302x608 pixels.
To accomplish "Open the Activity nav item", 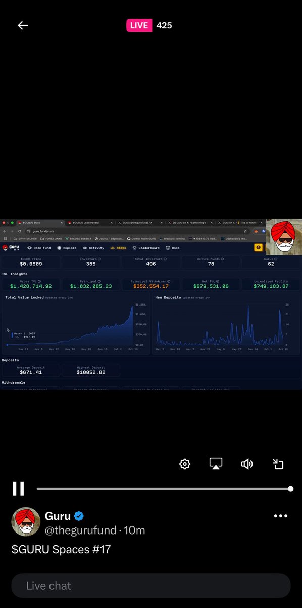I will 93,248.
